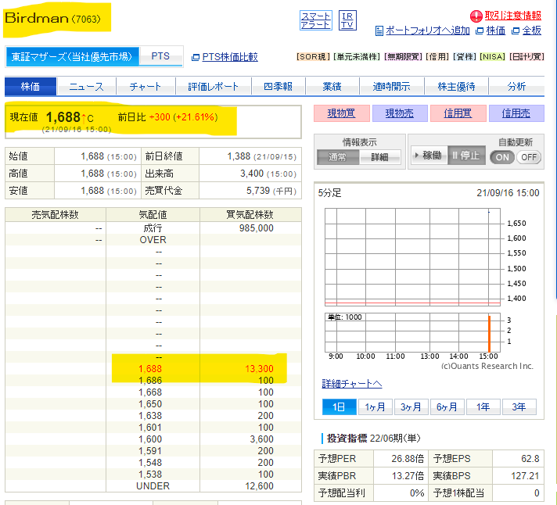Image resolution: width=557 pixels, height=505 pixels.
Task: Open the Smart Alert icon
Action: 316,20
